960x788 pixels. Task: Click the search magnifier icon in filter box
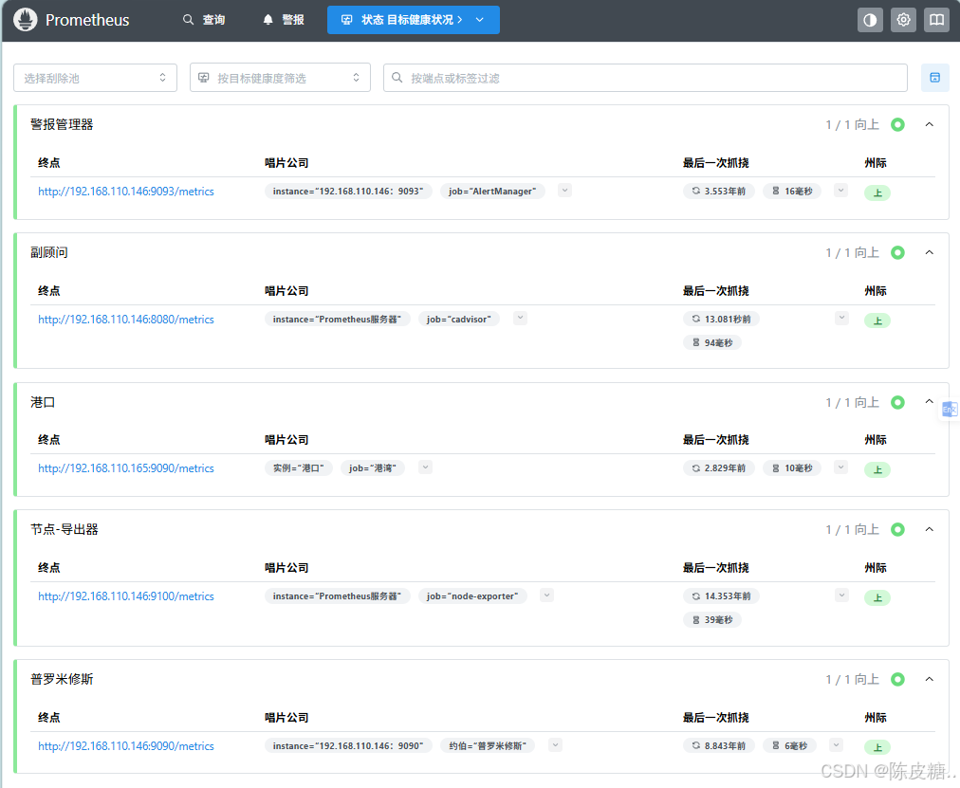click(x=397, y=78)
